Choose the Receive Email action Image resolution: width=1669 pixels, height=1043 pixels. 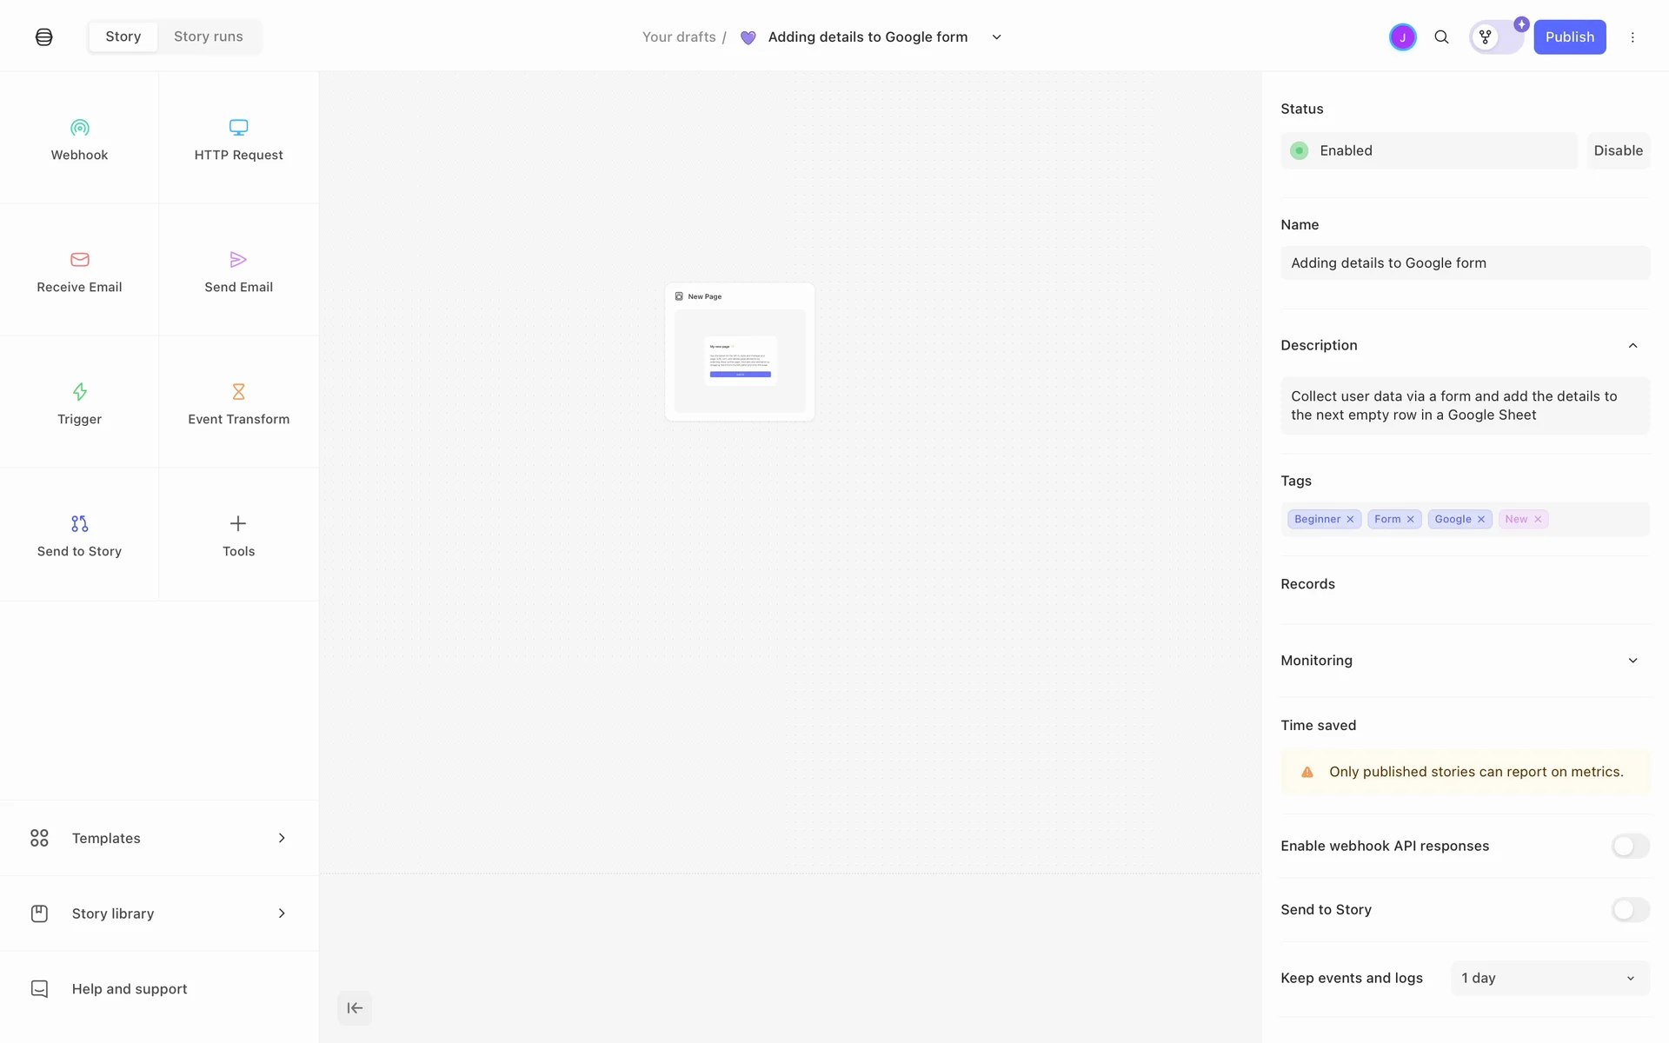(x=79, y=271)
